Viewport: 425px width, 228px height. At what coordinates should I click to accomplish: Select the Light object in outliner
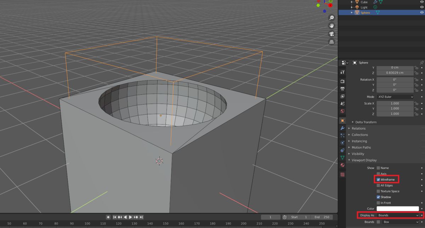pyautogui.click(x=364, y=7)
